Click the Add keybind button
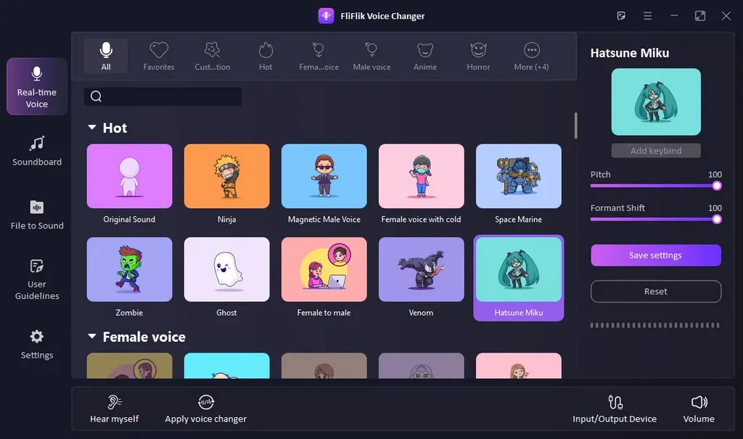743x439 pixels. point(656,151)
